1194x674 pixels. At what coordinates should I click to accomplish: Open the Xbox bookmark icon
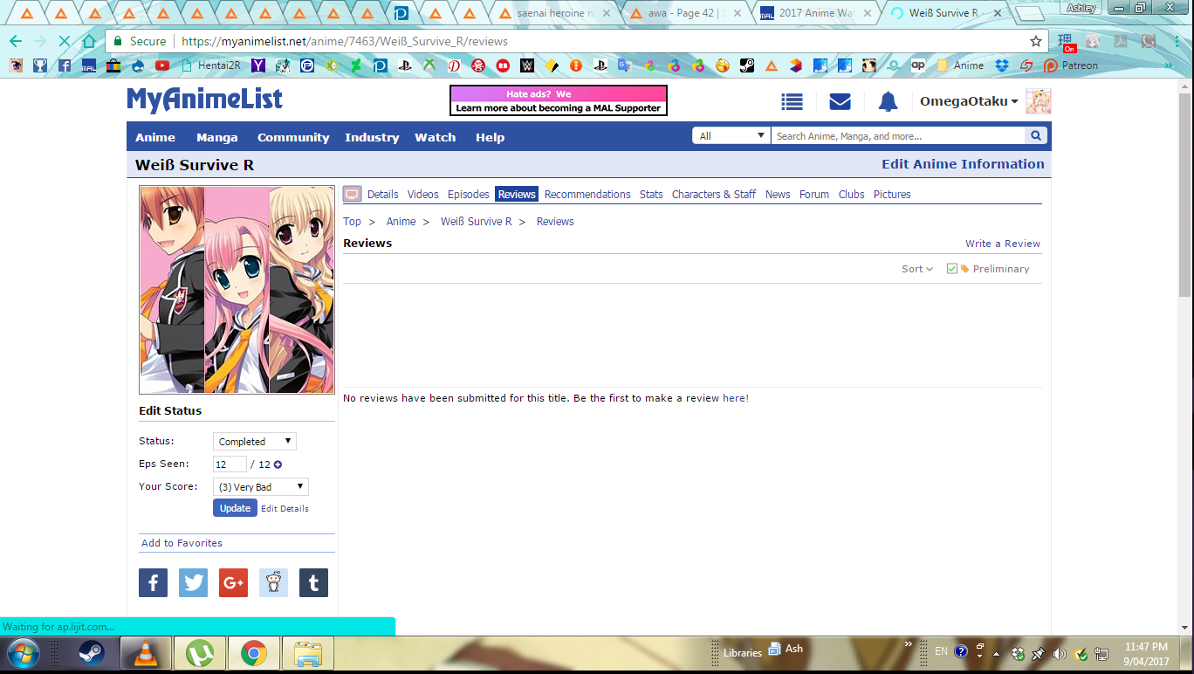pos(429,65)
